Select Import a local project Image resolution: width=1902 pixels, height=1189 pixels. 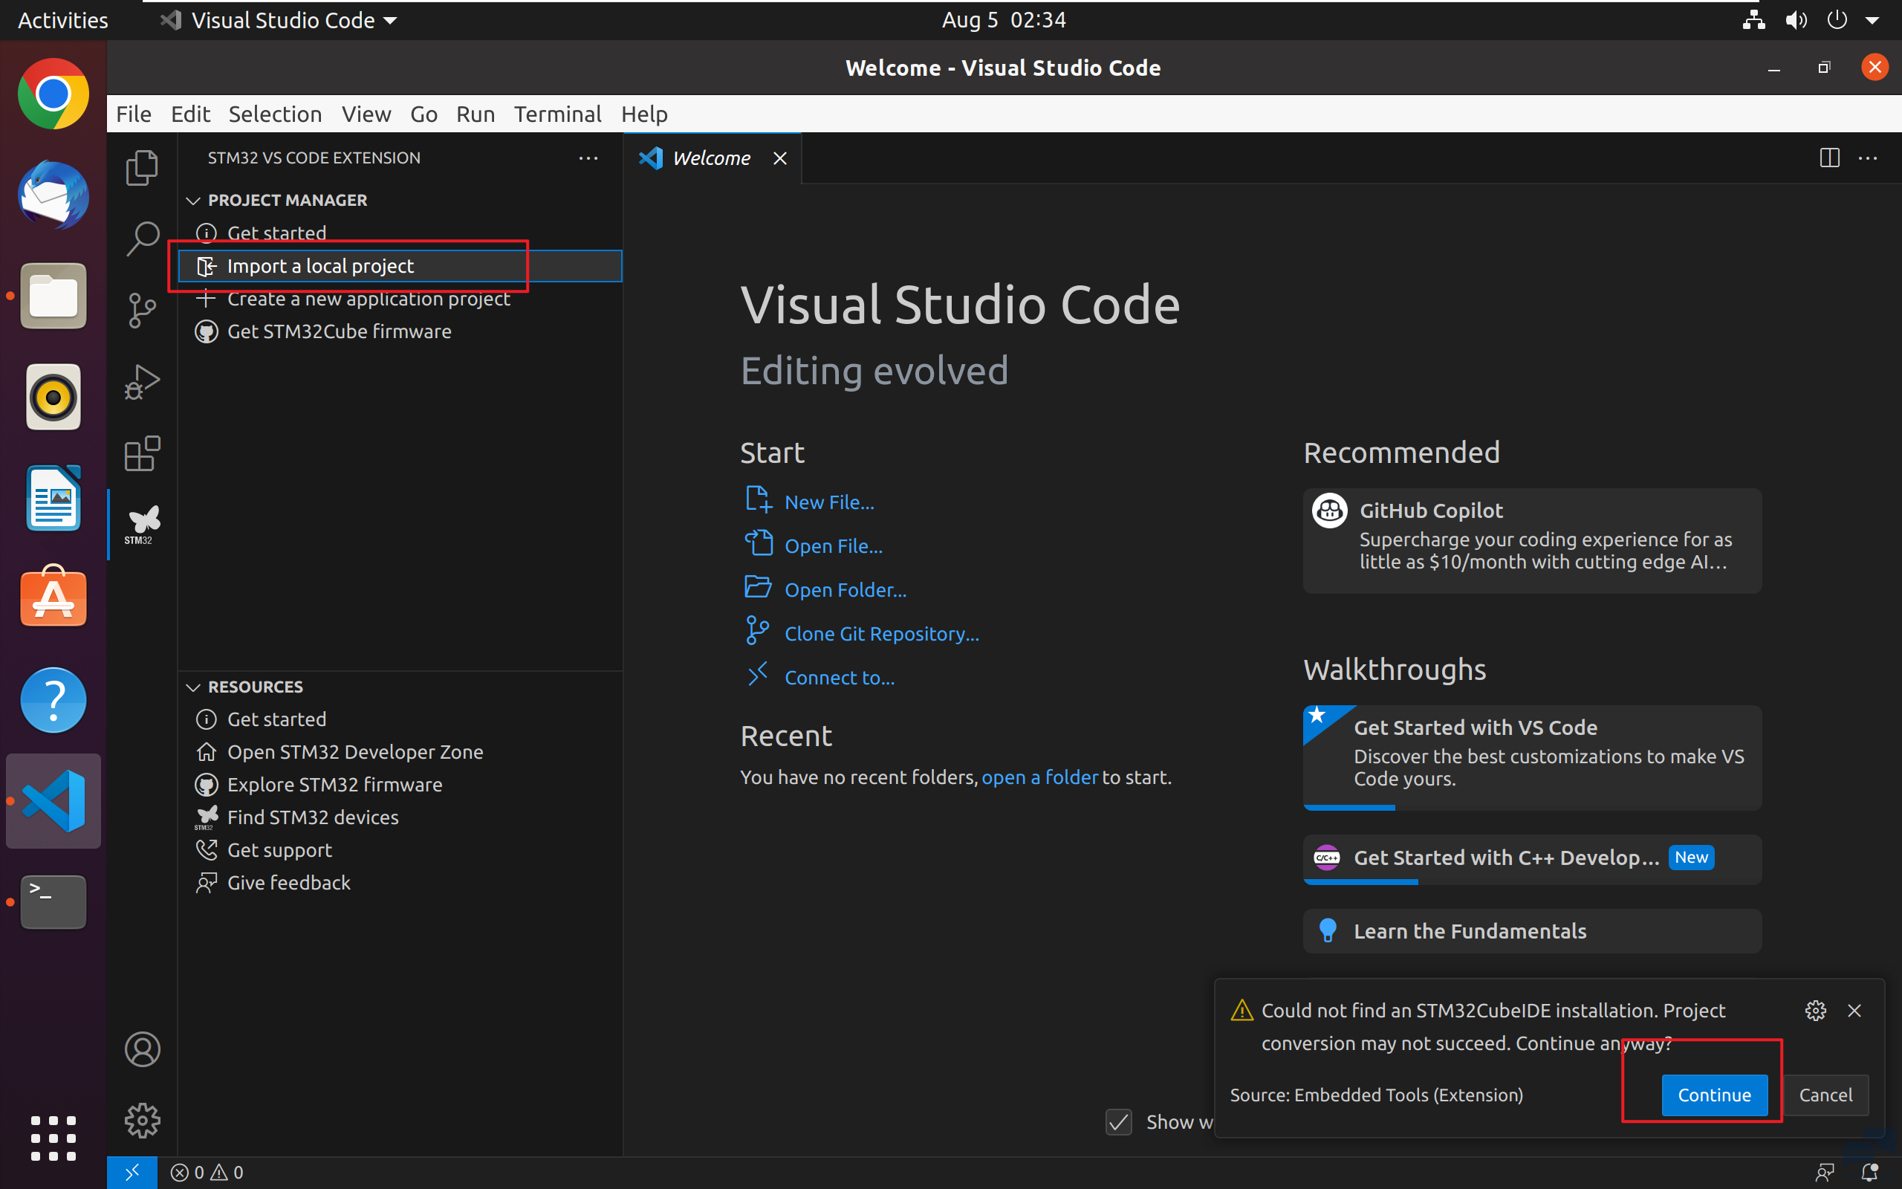tap(400, 266)
